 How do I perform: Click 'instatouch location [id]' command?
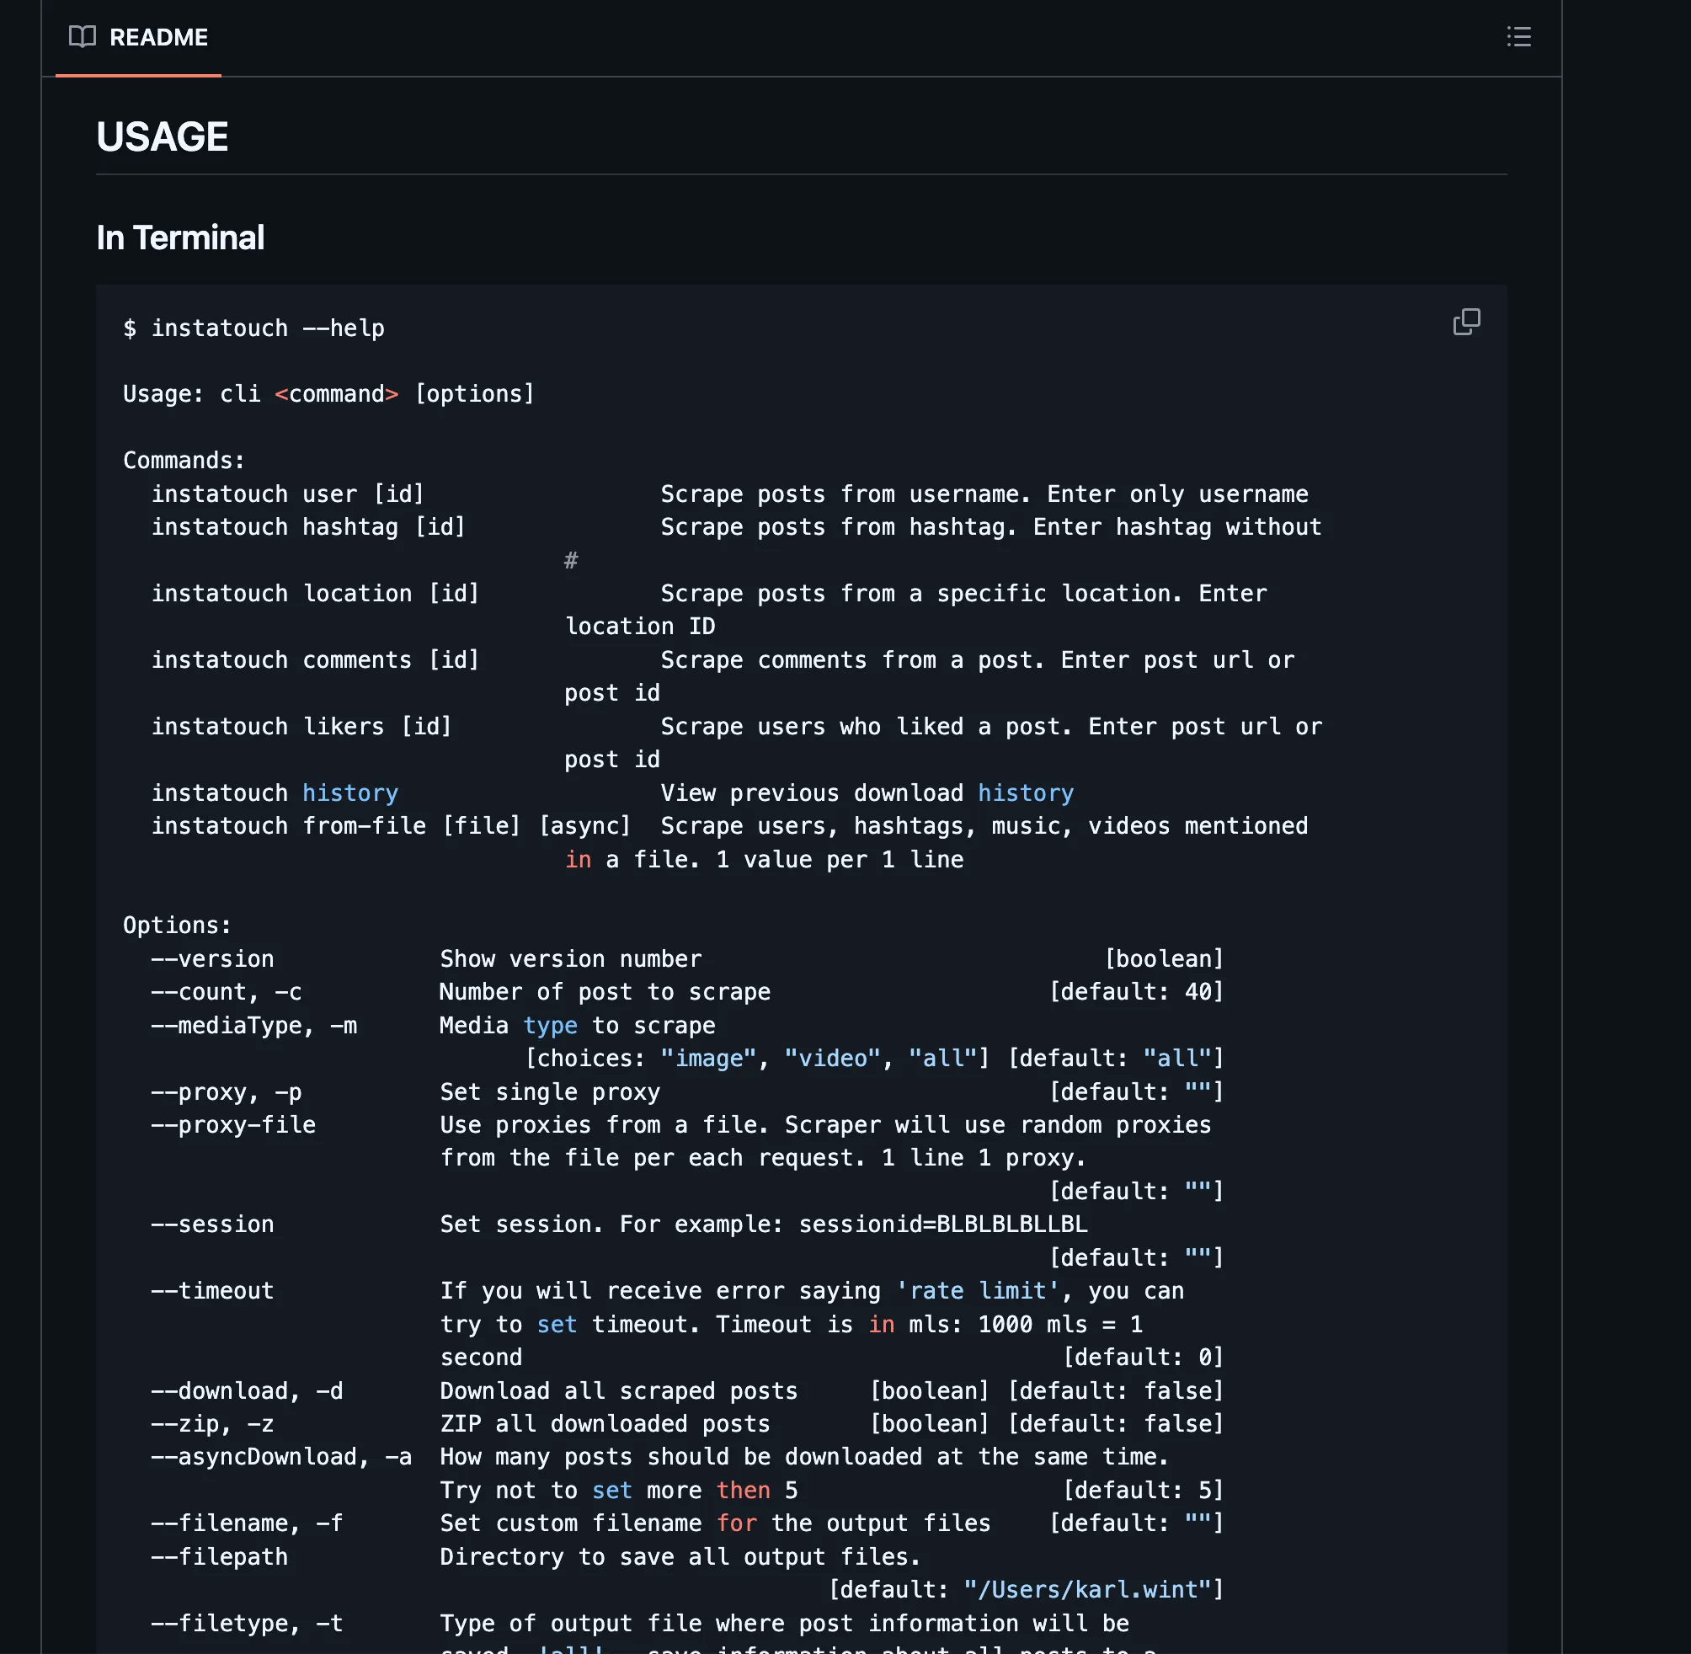[x=315, y=595]
